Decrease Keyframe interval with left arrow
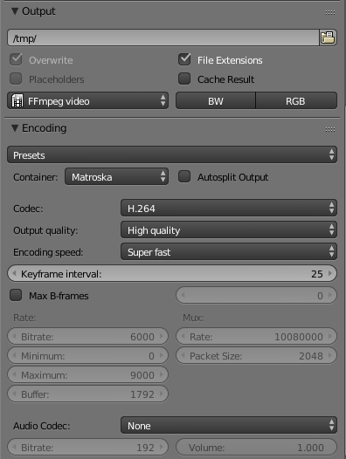This screenshot has width=346, height=459. [x=13, y=273]
